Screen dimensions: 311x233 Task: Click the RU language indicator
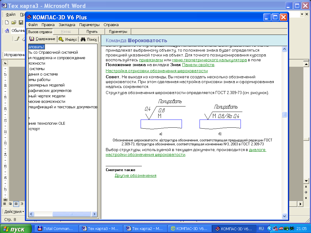tap(261, 229)
